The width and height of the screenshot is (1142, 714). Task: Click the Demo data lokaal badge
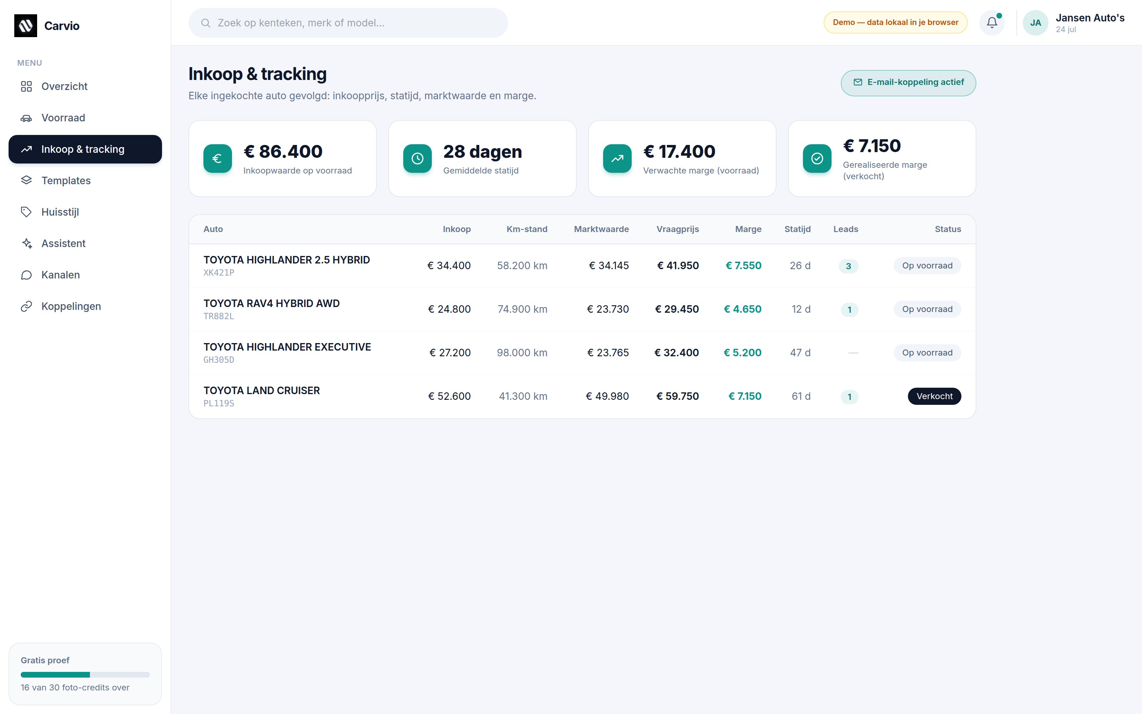895,22
